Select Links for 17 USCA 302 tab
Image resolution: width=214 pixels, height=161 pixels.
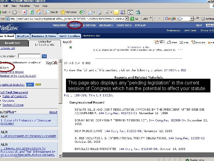[x=45, y=43]
